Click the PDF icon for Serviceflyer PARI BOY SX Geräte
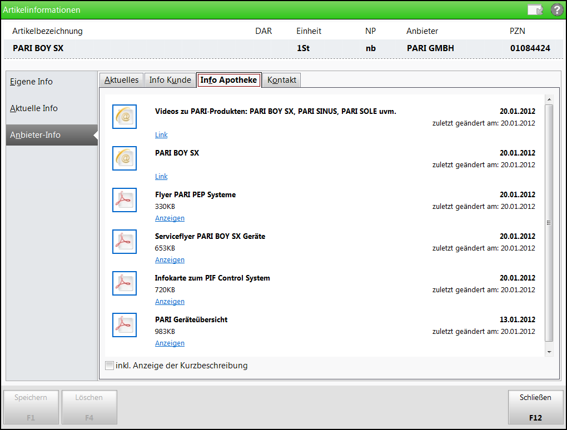 125,242
